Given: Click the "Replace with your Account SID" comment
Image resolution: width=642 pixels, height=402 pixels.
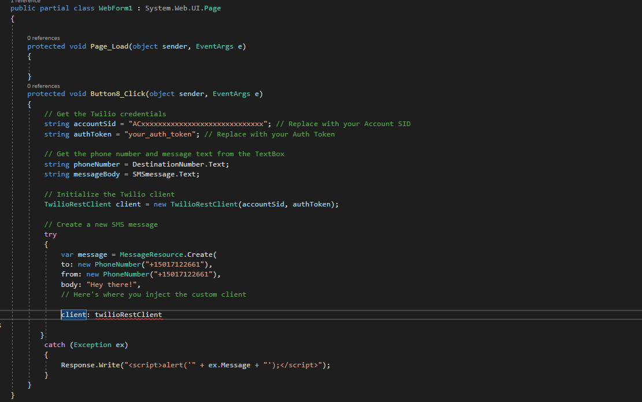Looking at the screenshot, I should [x=343, y=124].
